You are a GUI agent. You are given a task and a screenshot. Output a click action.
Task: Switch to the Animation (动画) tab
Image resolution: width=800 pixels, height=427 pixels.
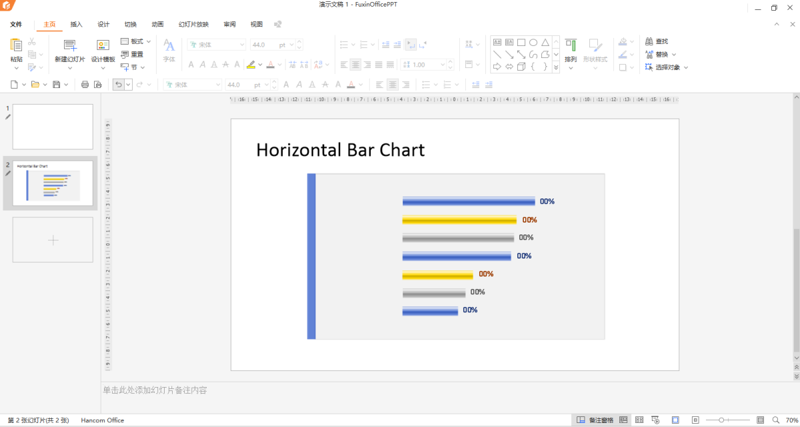point(157,25)
